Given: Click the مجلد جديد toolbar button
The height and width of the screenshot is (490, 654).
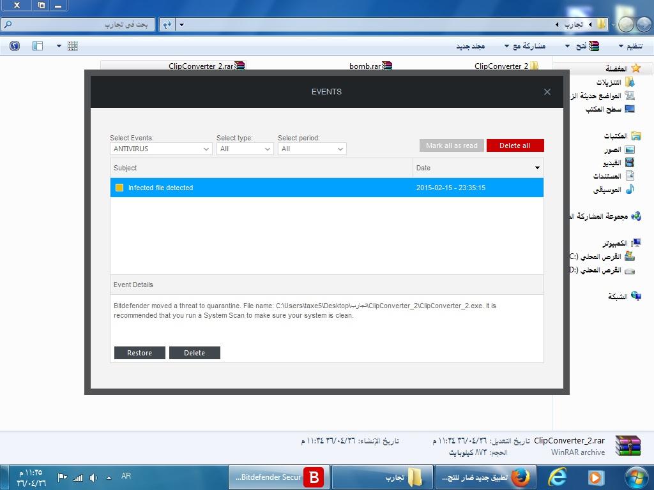Looking at the screenshot, I should [471, 46].
